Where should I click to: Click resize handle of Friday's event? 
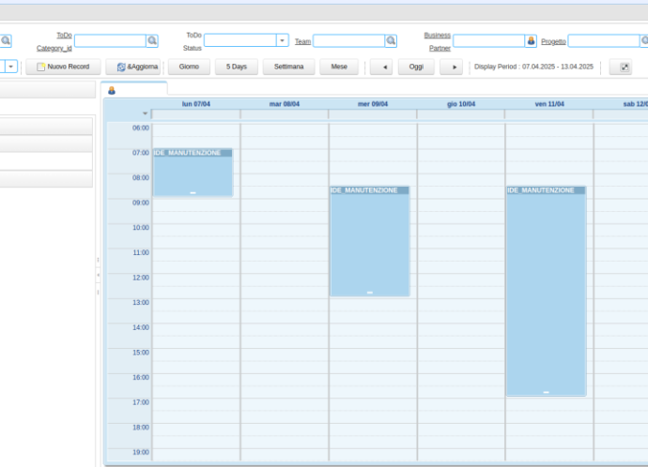(x=546, y=392)
